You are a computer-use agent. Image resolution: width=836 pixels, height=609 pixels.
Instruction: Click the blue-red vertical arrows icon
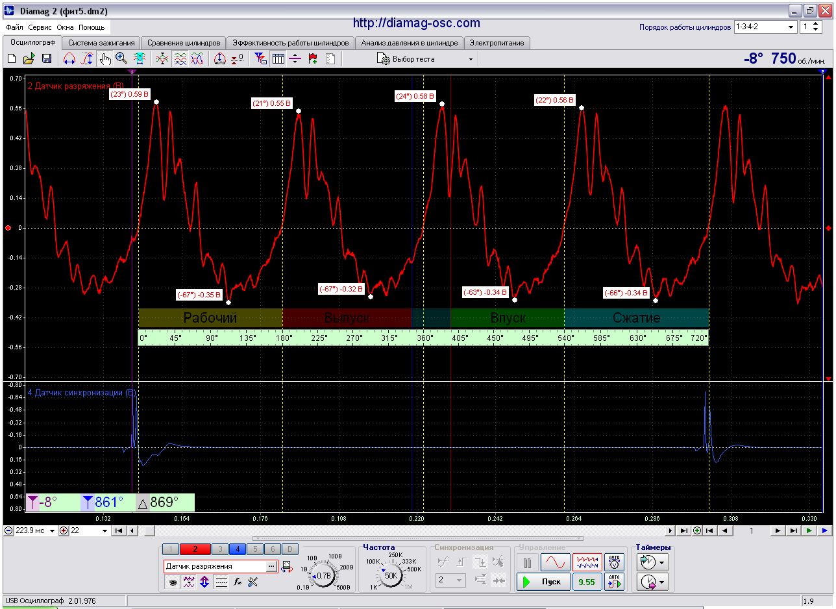(x=204, y=582)
